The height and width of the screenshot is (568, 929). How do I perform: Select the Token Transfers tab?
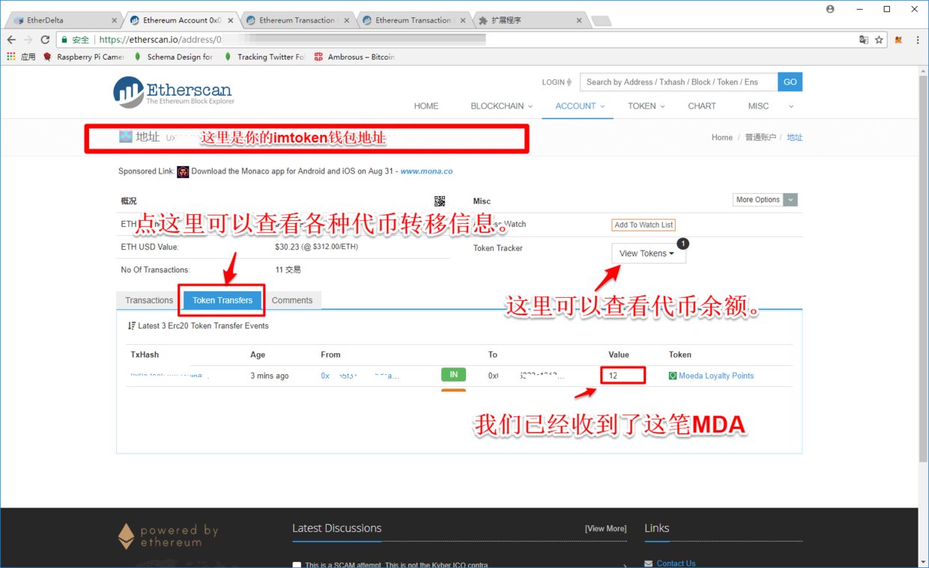coord(223,300)
